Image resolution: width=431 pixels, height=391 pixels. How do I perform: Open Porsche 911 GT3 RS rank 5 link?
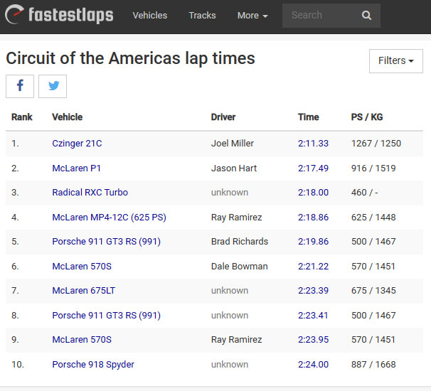pyautogui.click(x=107, y=242)
